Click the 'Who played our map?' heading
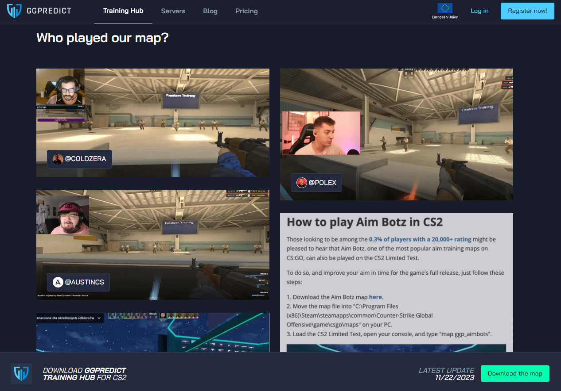The height and width of the screenshot is (391, 561). coord(102,38)
